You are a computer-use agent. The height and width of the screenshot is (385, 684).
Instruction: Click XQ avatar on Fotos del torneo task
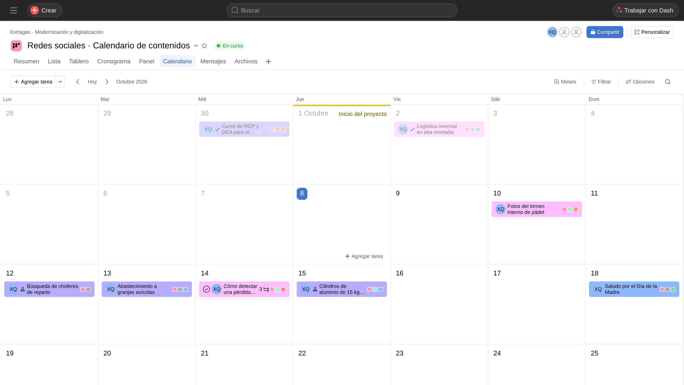(500, 209)
